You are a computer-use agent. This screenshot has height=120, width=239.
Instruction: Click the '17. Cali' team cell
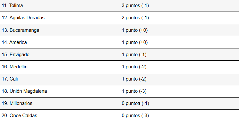point(59,79)
